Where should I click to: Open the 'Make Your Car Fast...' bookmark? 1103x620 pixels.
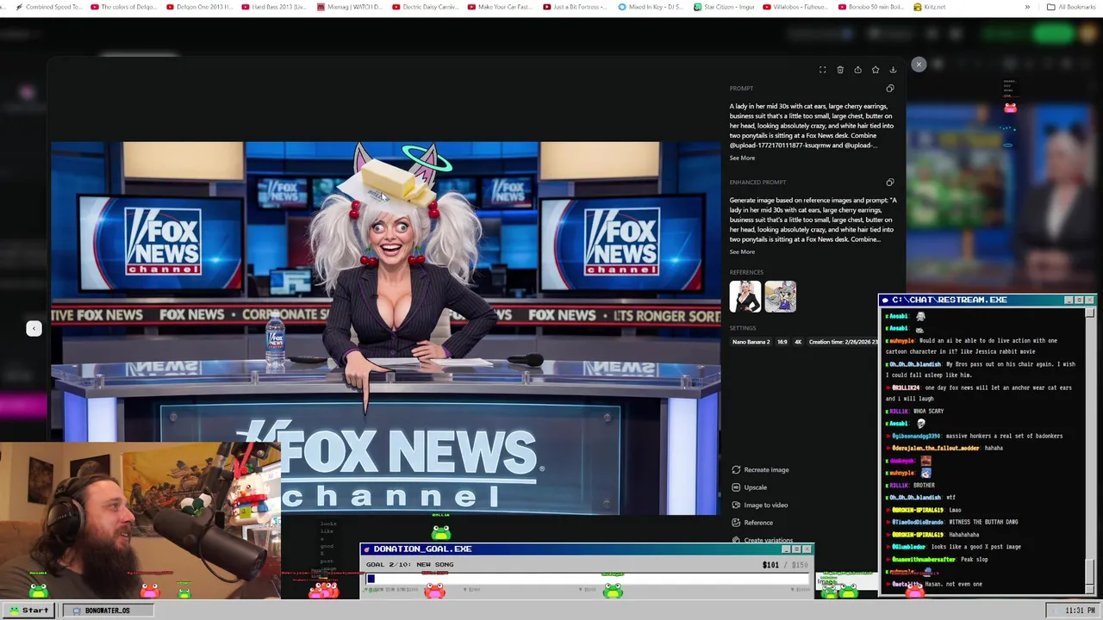501,7
